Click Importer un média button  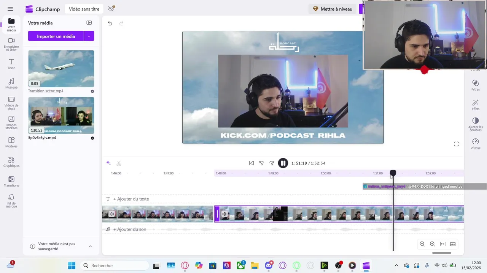tap(56, 36)
